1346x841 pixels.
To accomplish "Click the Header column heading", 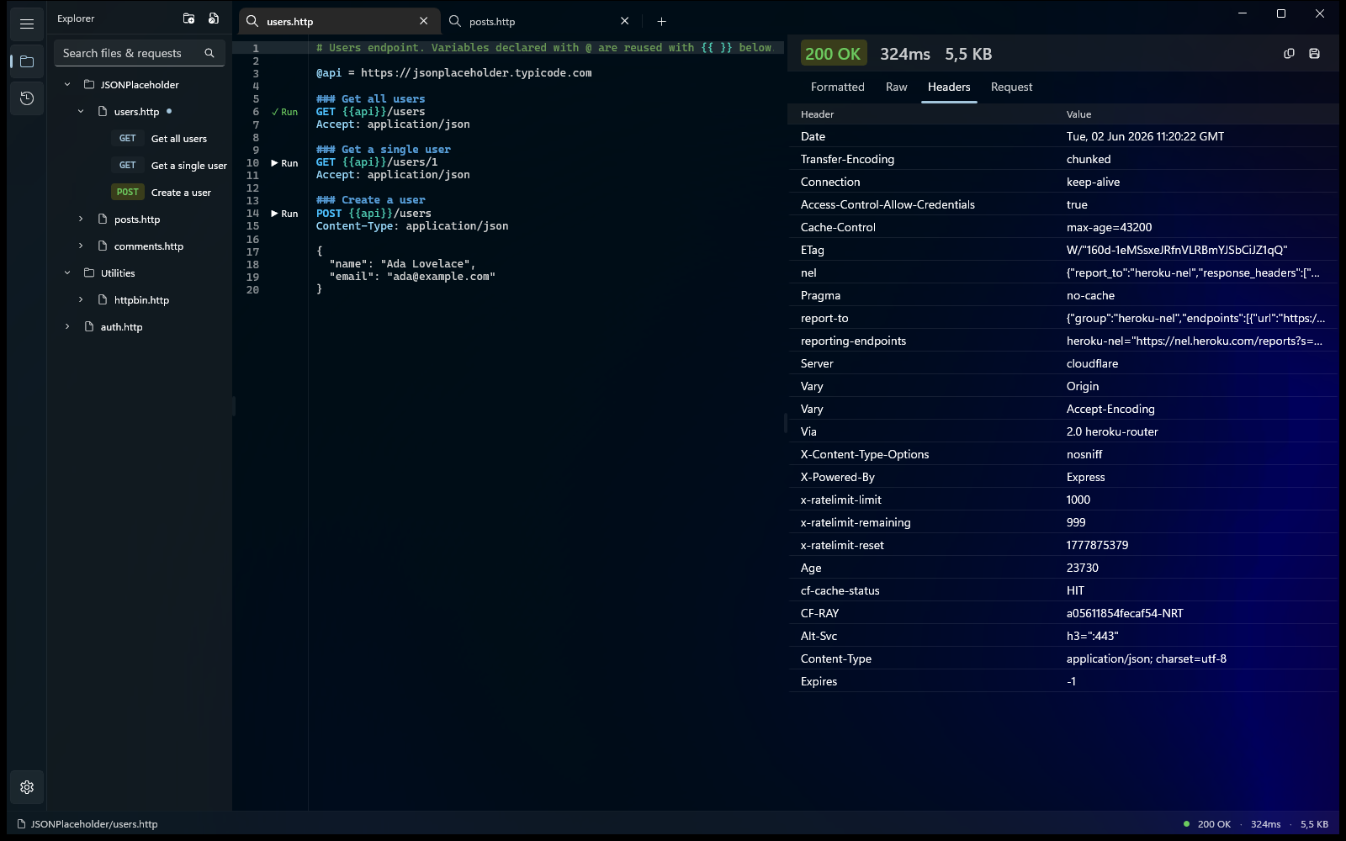I will [817, 114].
